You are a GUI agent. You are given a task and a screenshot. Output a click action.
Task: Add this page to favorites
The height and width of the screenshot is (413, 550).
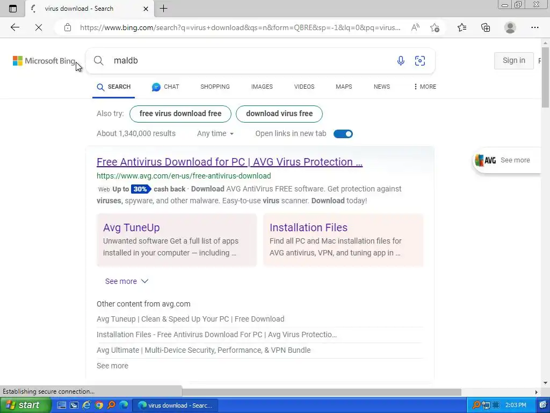pyautogui.click(x=435, y=28)
